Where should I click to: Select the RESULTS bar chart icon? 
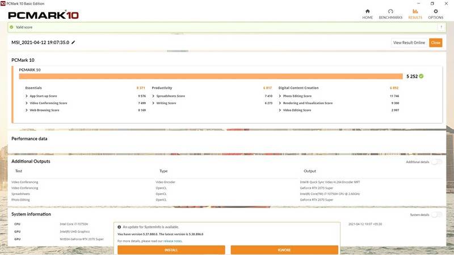coord(415,11)
